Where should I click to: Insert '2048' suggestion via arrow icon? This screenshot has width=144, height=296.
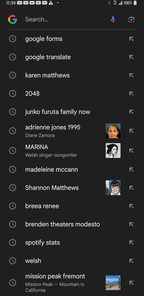point(131,94)
